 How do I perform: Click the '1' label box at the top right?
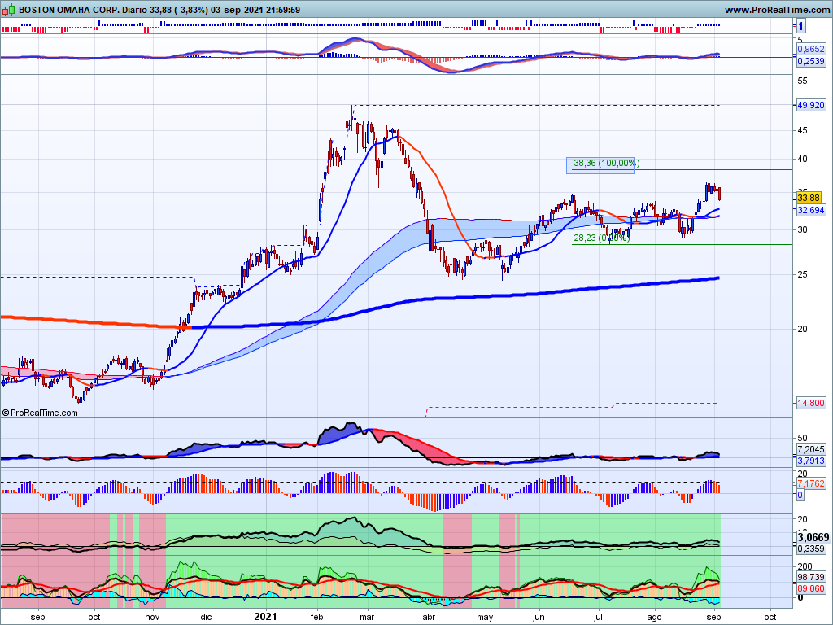pyautogui.click(x=800, y=25)
